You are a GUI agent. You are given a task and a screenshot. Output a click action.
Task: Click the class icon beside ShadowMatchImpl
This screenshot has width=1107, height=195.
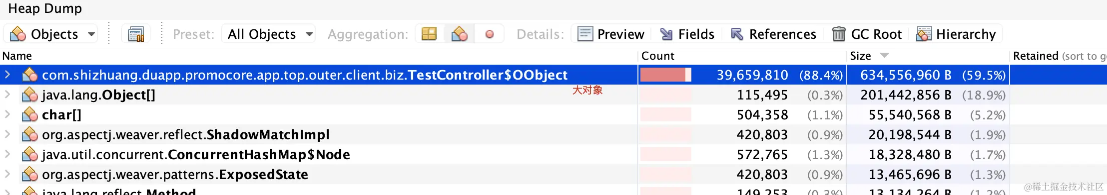pos(30,135)
